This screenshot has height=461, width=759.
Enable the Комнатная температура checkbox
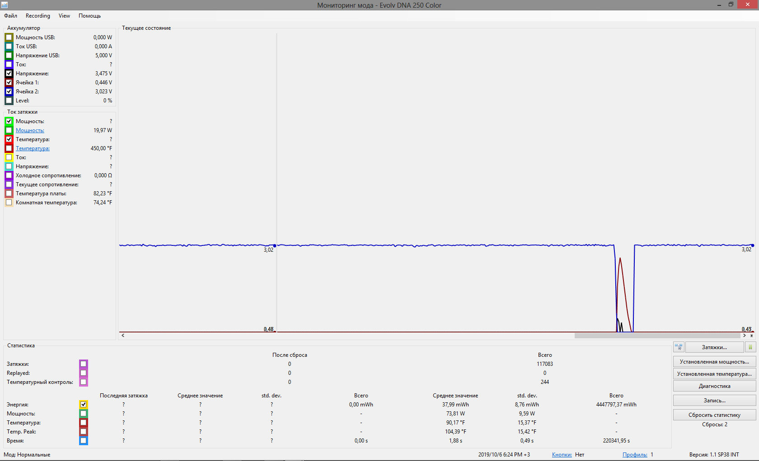(9, 203)
